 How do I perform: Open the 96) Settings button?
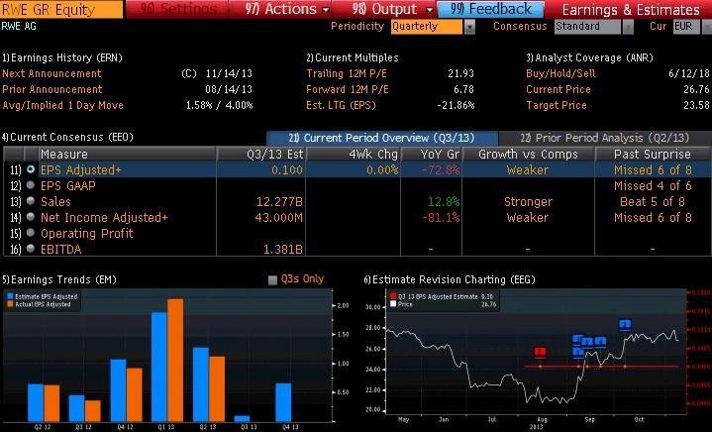tap(177, 9)
